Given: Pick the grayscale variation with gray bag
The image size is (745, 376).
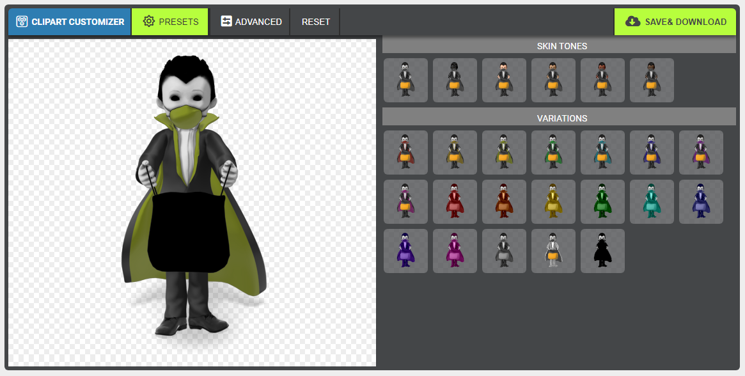Looking at the screenshot, I should (504, 251).
